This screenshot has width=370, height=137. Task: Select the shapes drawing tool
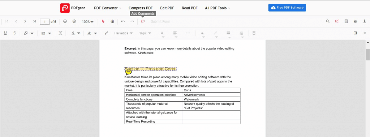[x=26, y=33]
